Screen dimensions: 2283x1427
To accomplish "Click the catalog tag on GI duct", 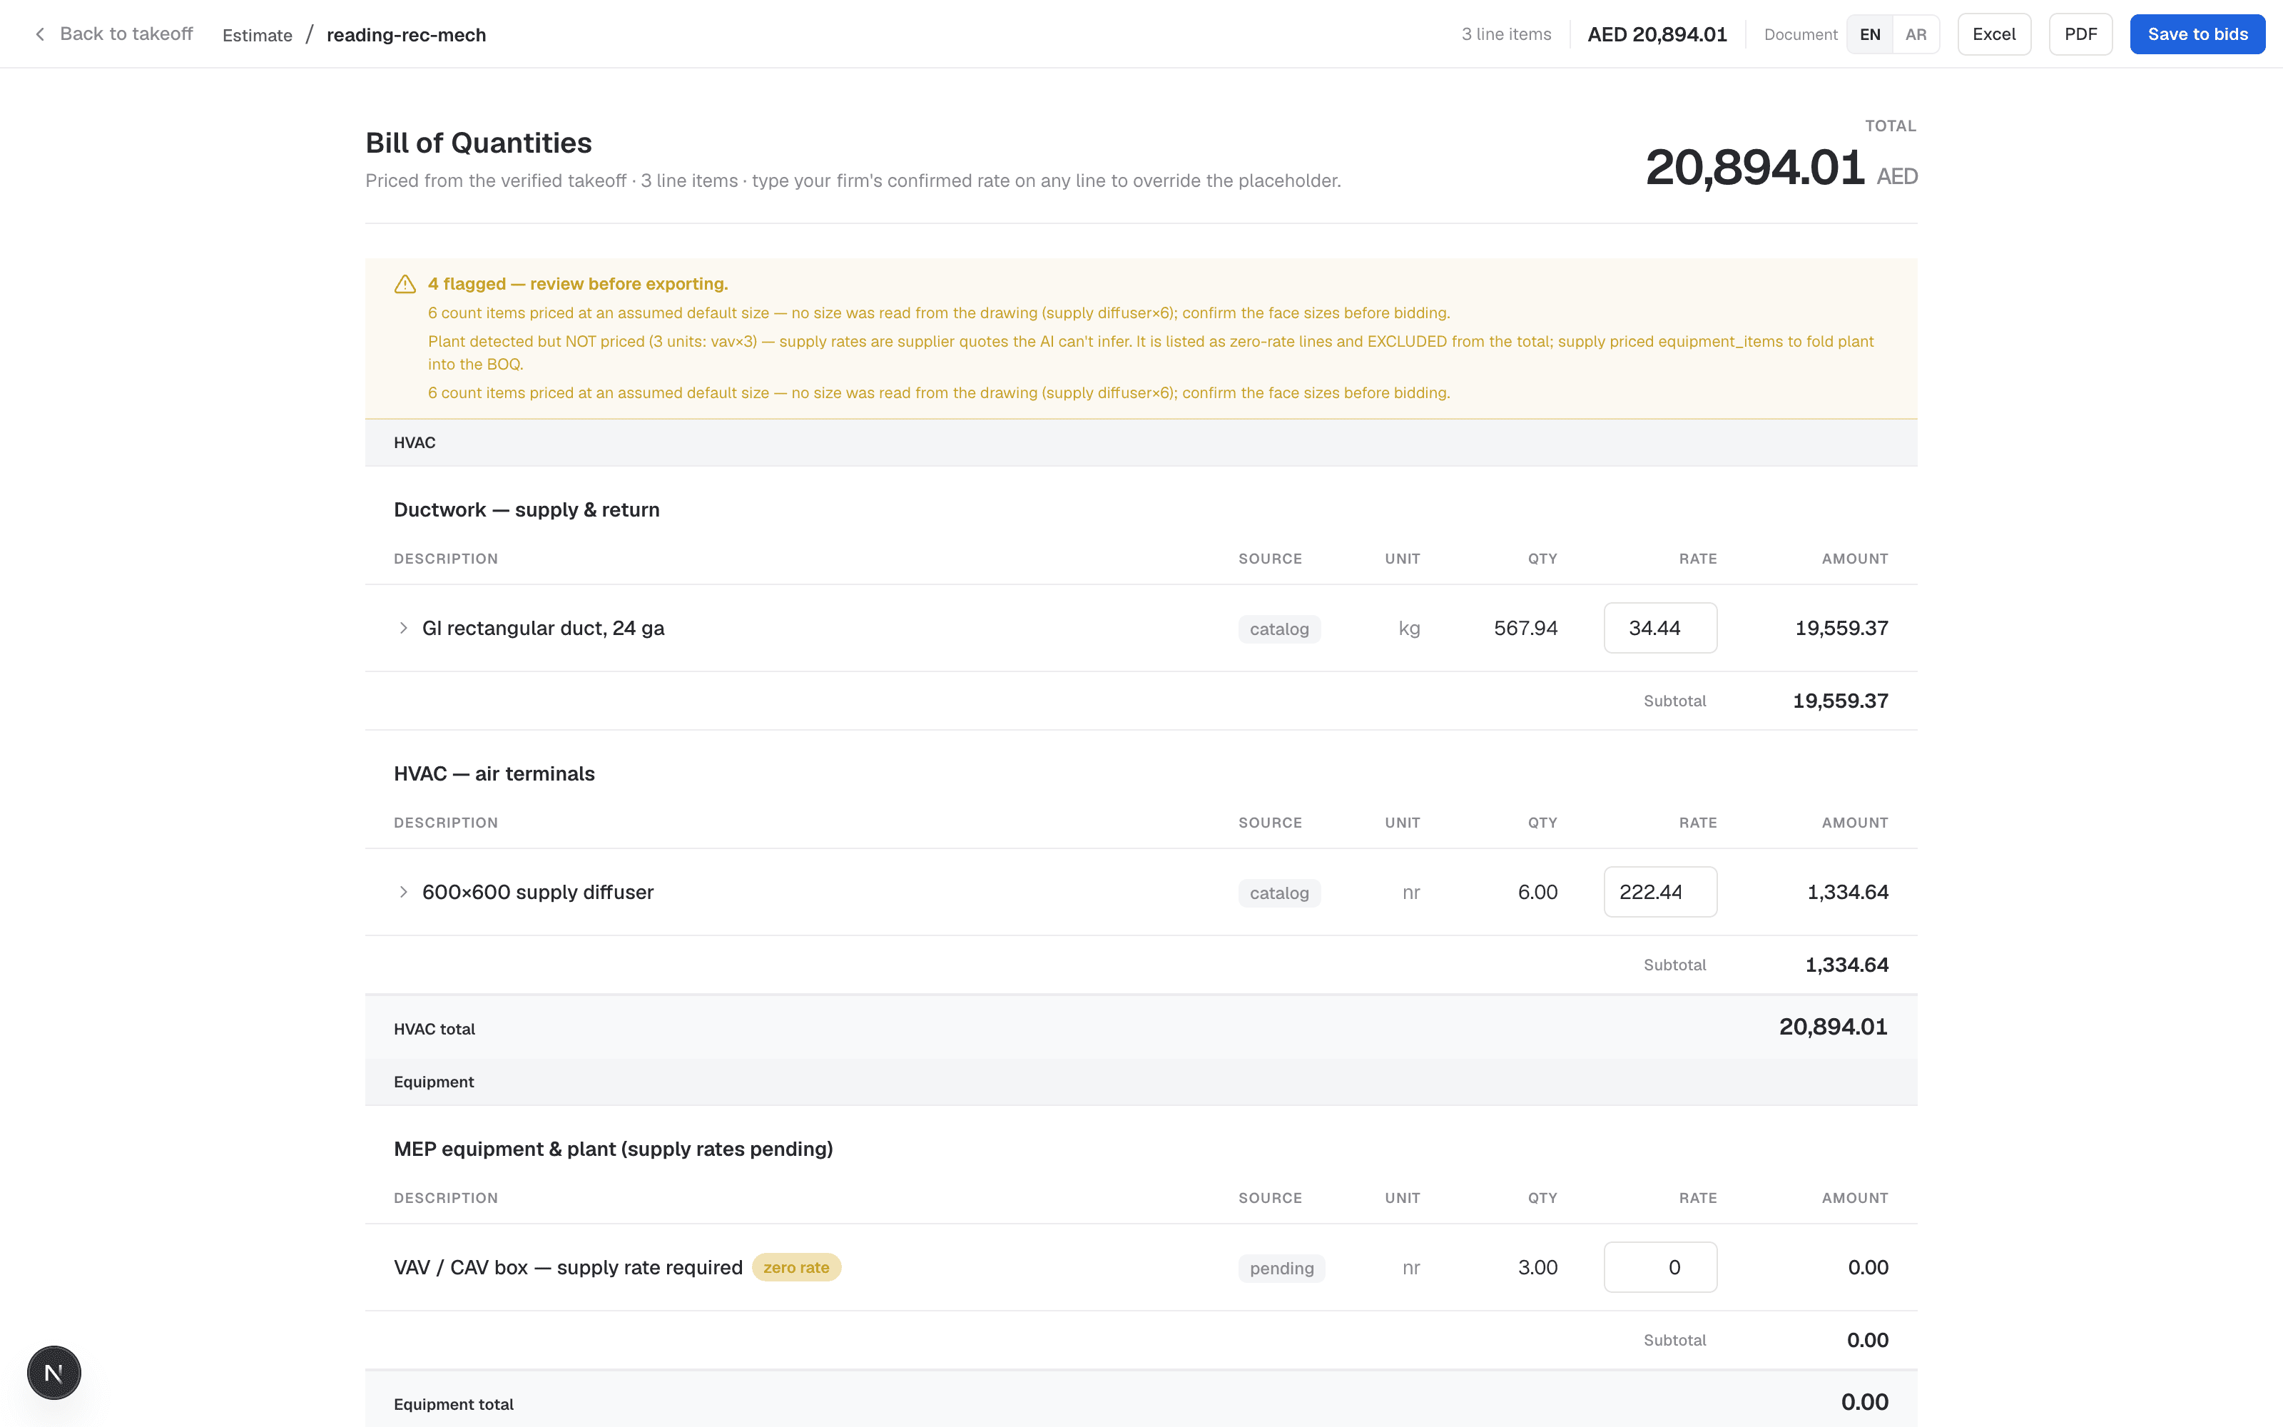I will pos(1279,629).
